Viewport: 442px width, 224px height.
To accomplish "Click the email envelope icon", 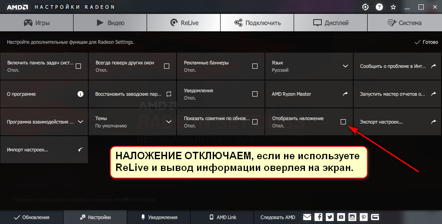I will click(x=307, y=217).
